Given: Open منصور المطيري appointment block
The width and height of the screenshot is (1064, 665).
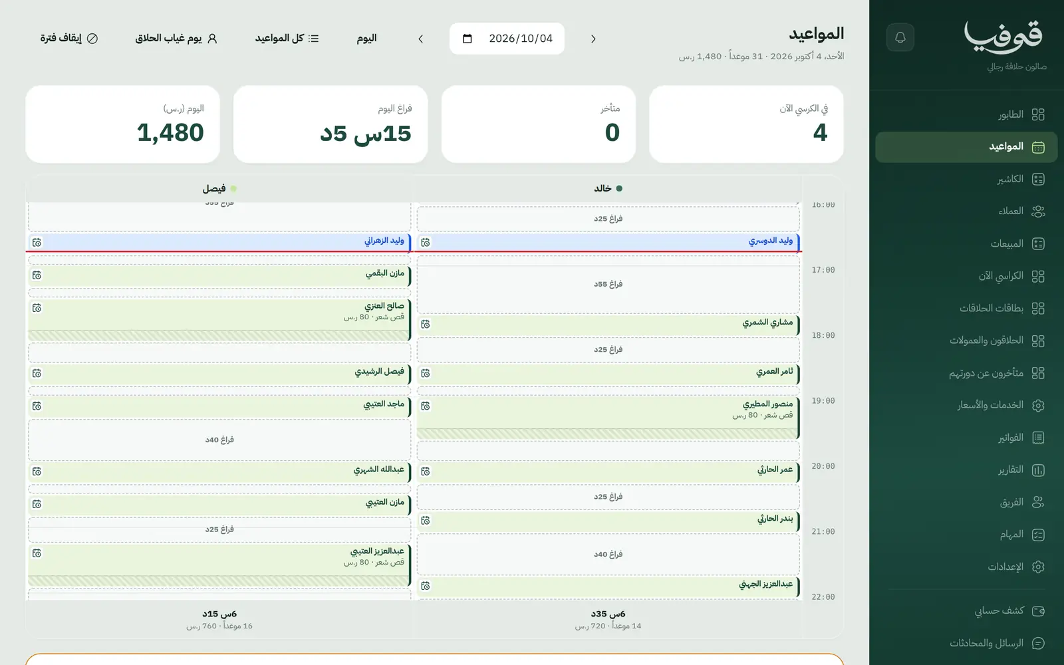Looking at the screenshot, I should click(608, 418).
